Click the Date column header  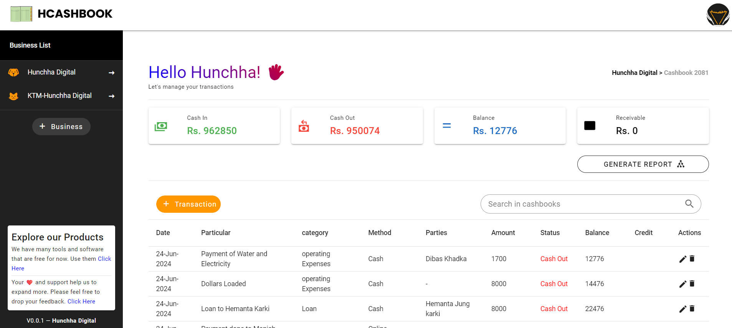(x=163, y=233)
